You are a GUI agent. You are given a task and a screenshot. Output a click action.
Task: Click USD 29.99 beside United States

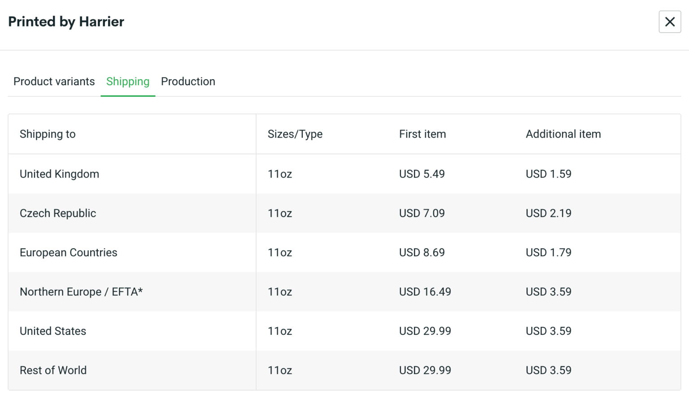pos(425,331)
